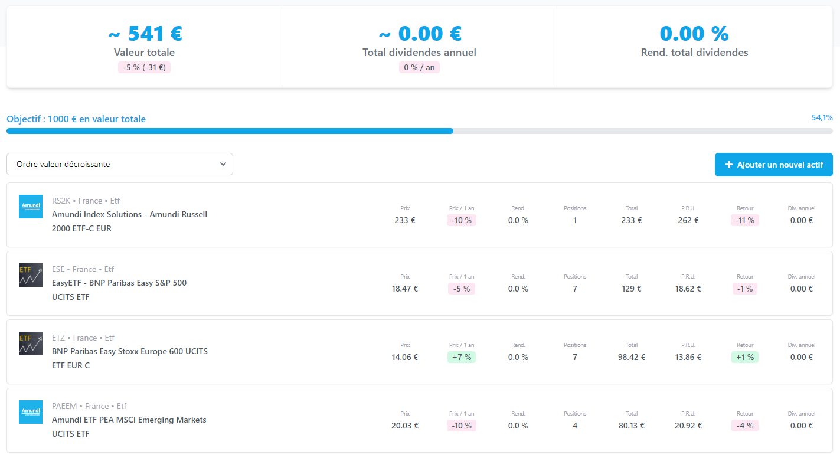Click the '129 €' total for ESE

coord(632,289)
